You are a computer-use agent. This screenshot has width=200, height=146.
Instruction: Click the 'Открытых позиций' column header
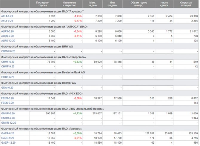coord(186,4)
